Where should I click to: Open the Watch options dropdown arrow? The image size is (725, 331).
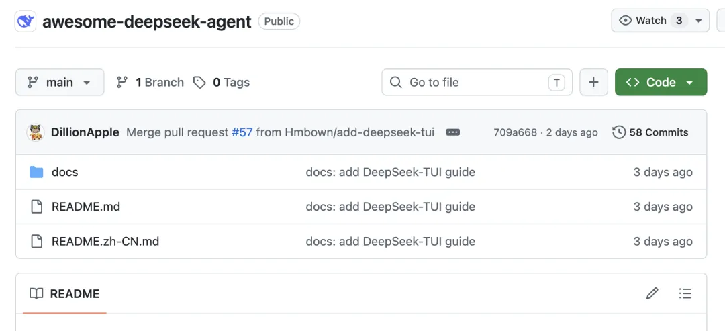[699, 21]
